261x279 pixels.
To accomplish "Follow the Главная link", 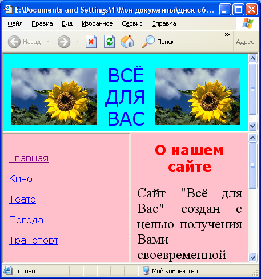I will pyautogui.click(x=29, y=158).
